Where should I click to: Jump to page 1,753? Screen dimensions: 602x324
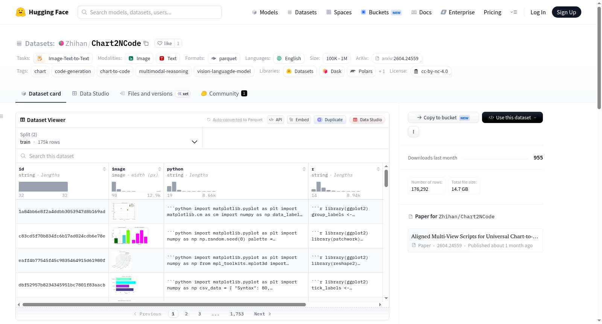[237, 314]
